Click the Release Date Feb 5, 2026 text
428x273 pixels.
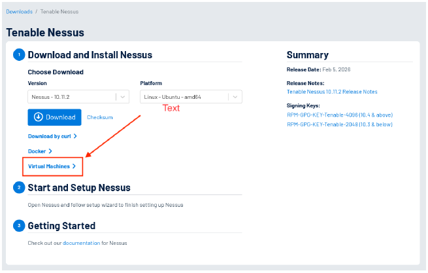coord(318,69)
